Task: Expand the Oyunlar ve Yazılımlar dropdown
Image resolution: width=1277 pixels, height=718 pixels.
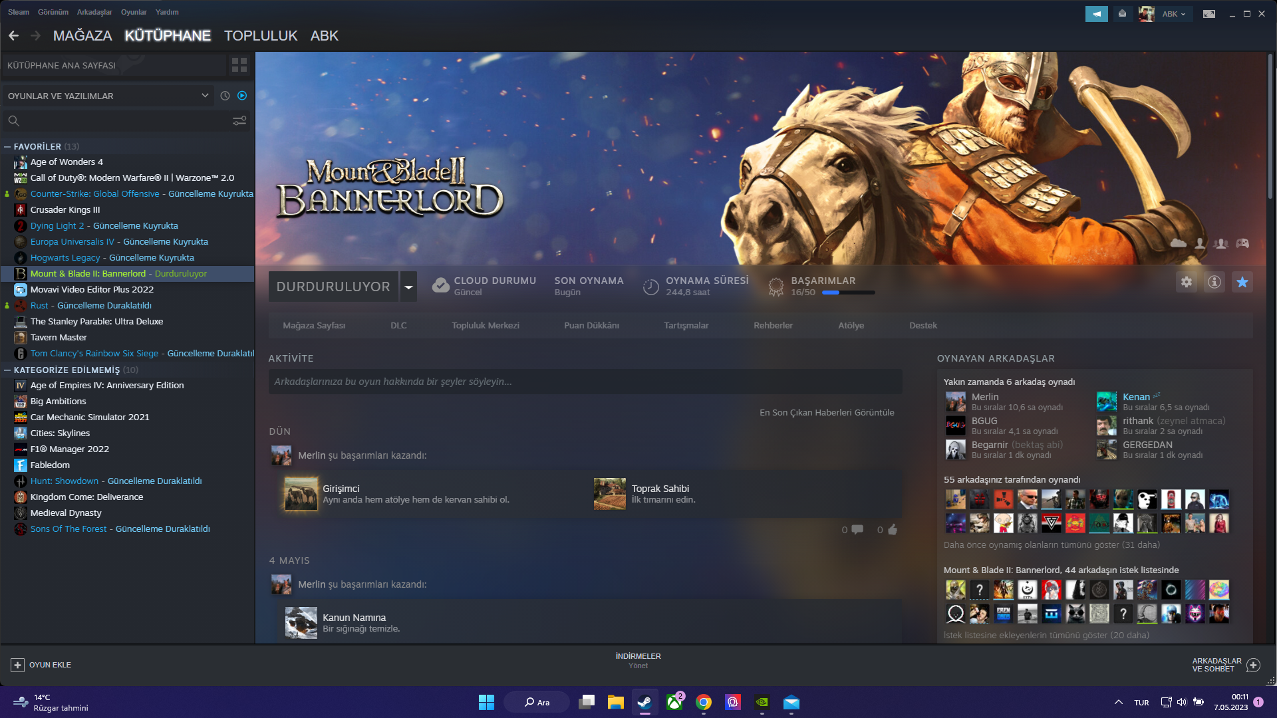Action: (205, 96)
